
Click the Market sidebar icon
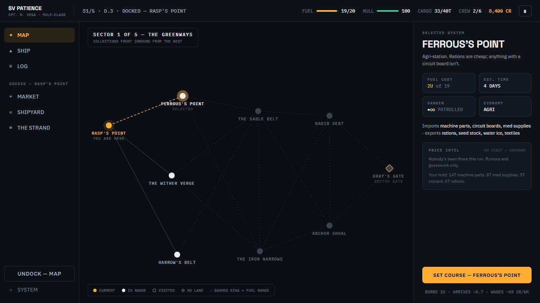tap(11, 96)
